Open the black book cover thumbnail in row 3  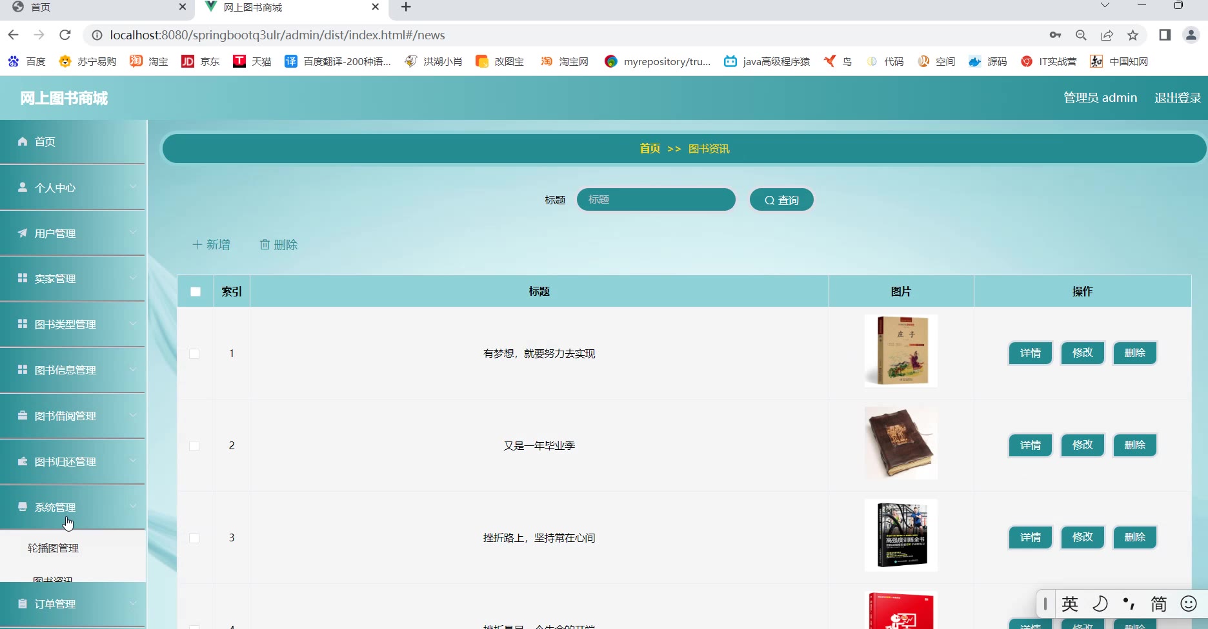(x=901, y=536)
